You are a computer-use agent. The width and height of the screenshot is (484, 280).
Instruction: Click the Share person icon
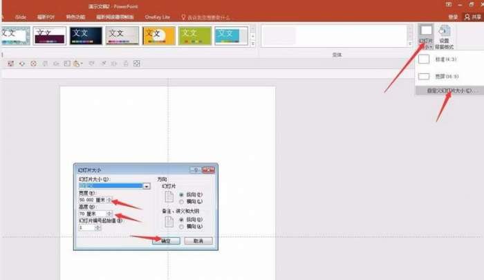click(x=467, y=17)
